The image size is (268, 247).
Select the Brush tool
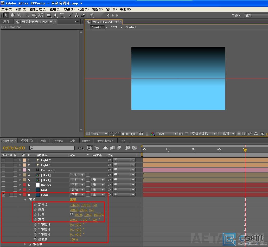point(70,15)
